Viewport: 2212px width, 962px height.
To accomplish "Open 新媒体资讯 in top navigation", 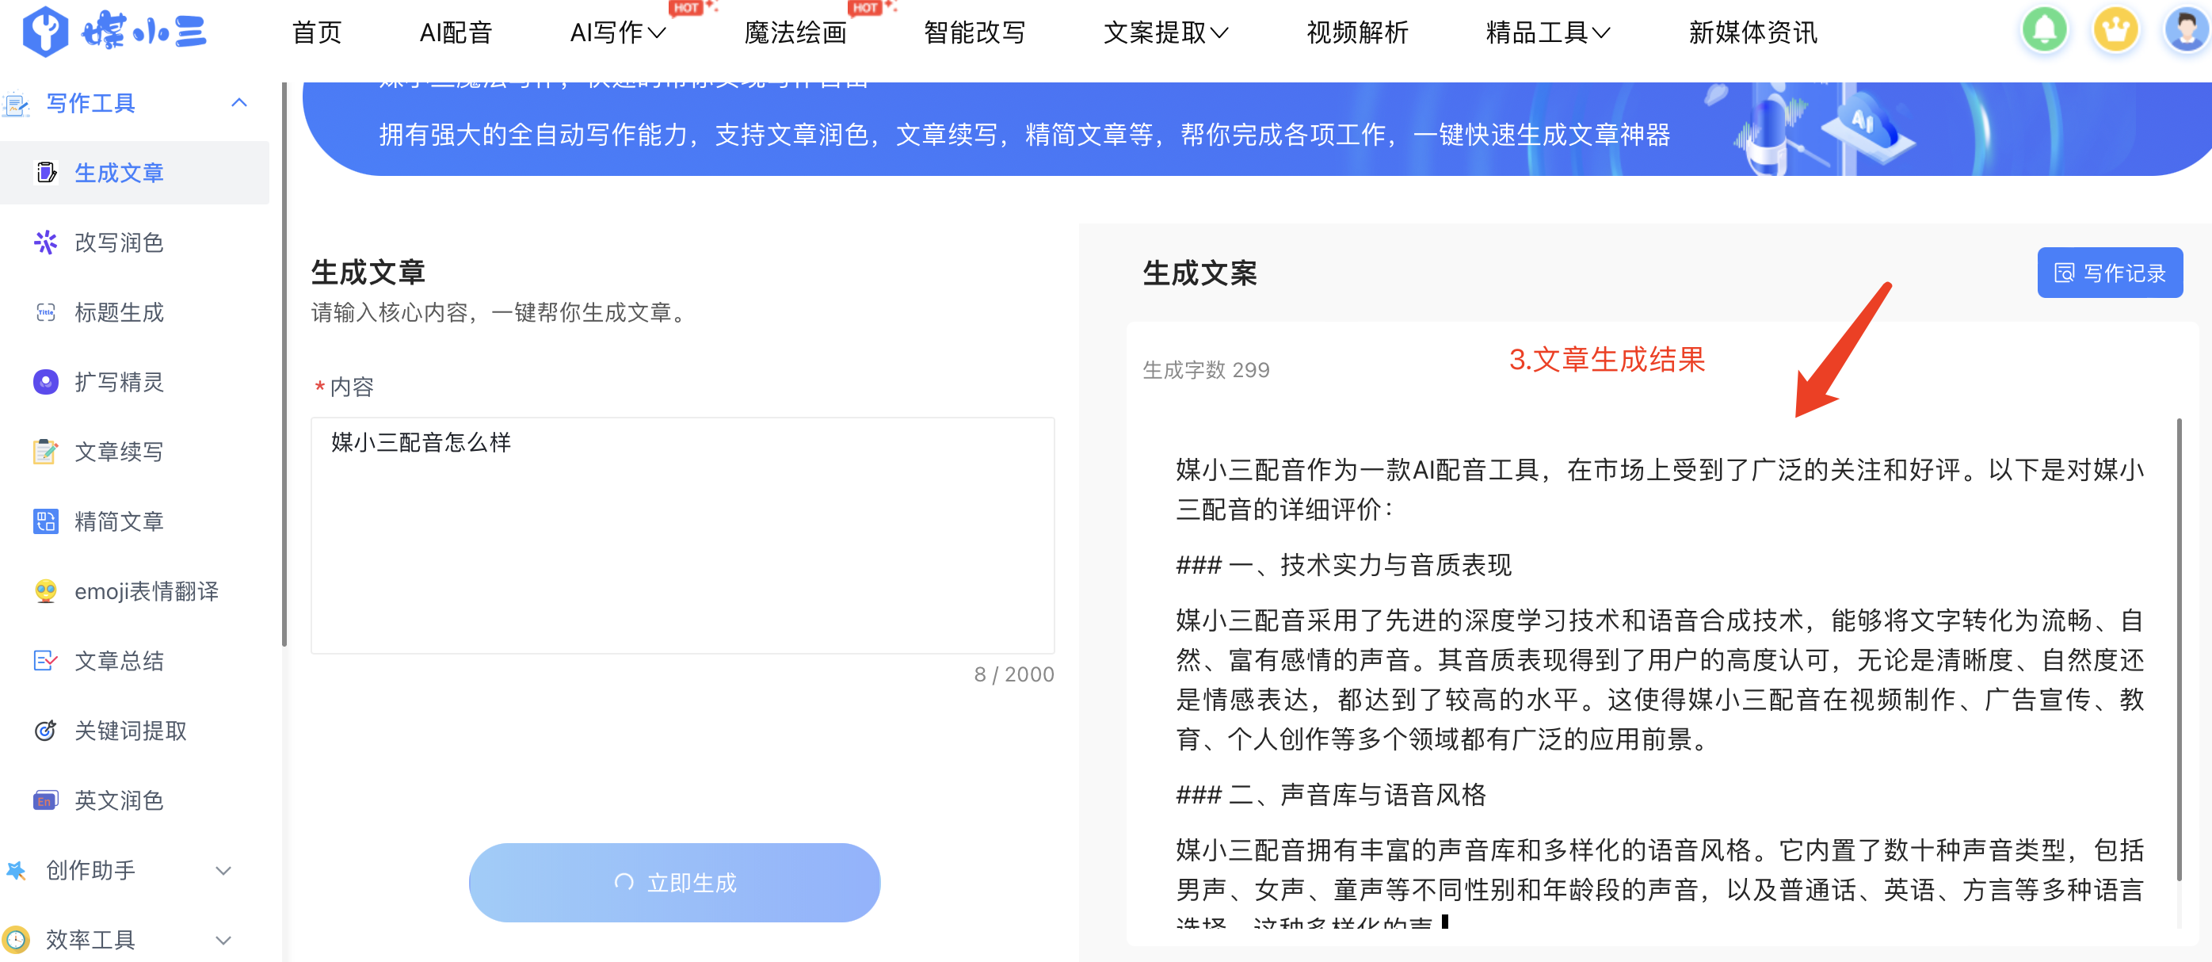I will pyautogui.click(x=1752, y=32).
